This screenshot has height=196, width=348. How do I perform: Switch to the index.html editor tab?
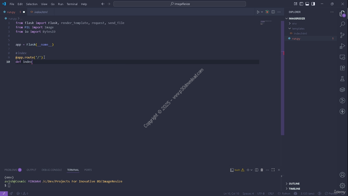(41, 12)
